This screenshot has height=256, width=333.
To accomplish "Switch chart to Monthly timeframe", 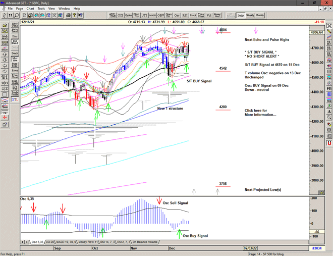I will (x=260, y=15).
